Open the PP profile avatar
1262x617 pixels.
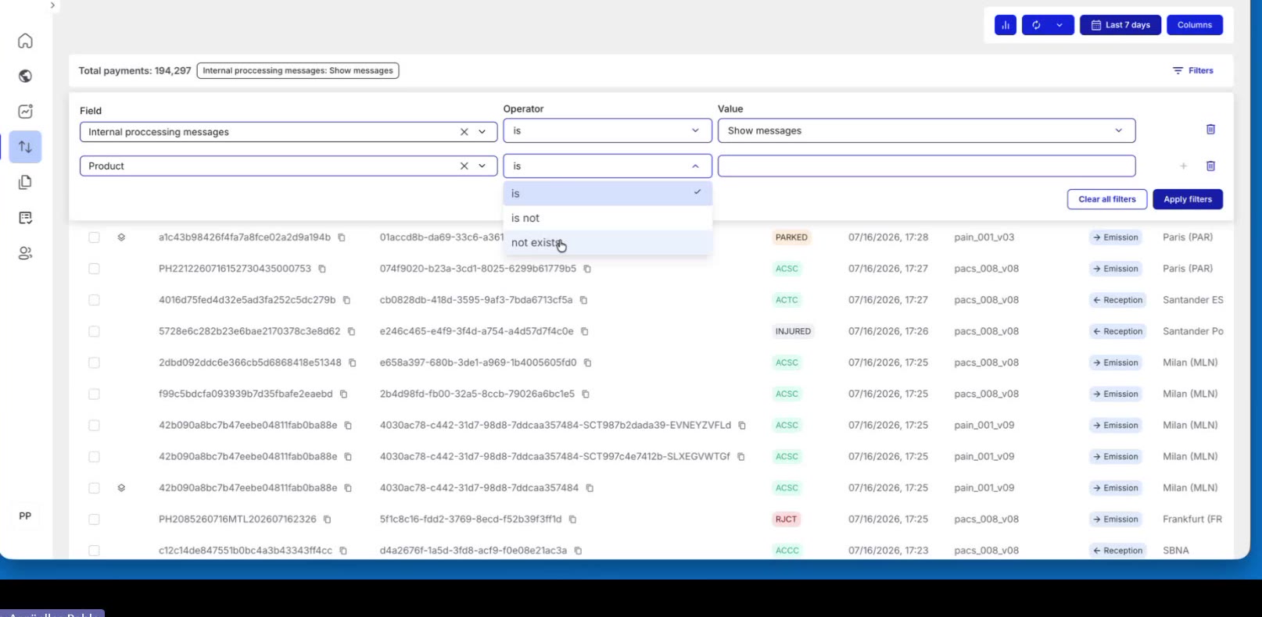point(25,516)
